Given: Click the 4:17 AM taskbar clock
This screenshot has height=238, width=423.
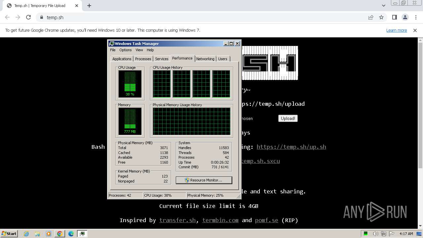Looking at the screenshot, I should [406, 234].
